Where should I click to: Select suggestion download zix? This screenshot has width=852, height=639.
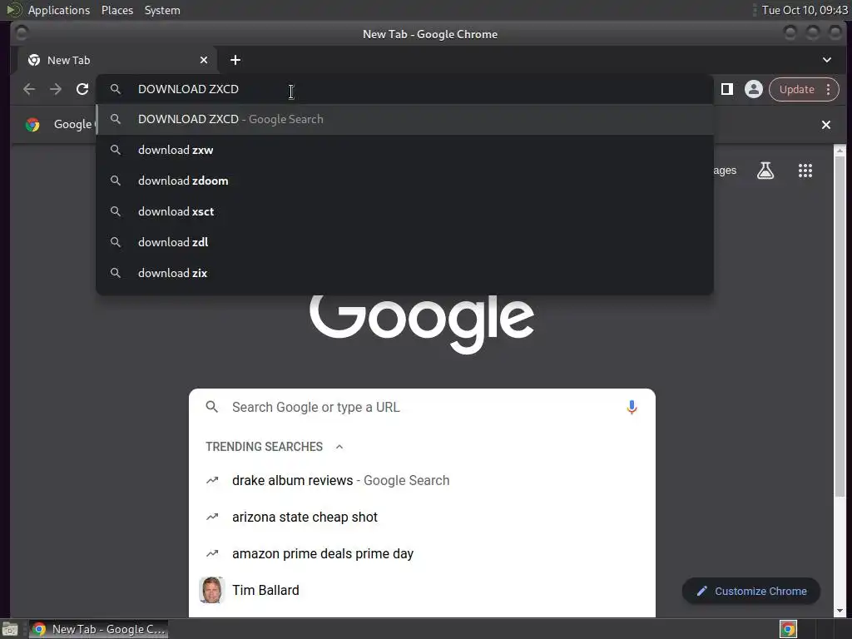tap(405, 273)
